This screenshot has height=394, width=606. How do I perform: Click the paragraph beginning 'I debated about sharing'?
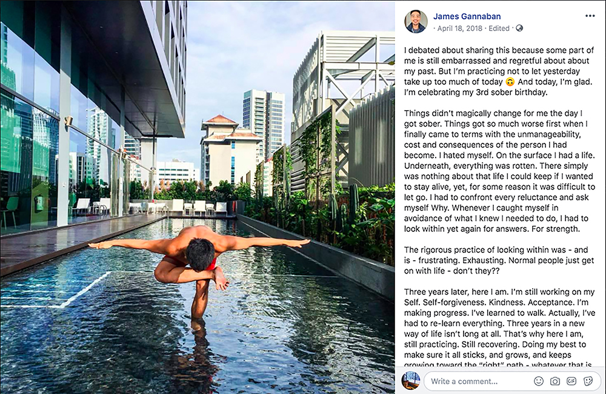[x=499, y=71]
